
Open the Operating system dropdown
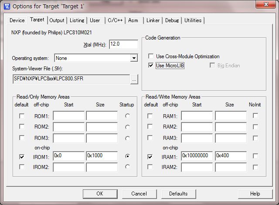tap(134, 58)
